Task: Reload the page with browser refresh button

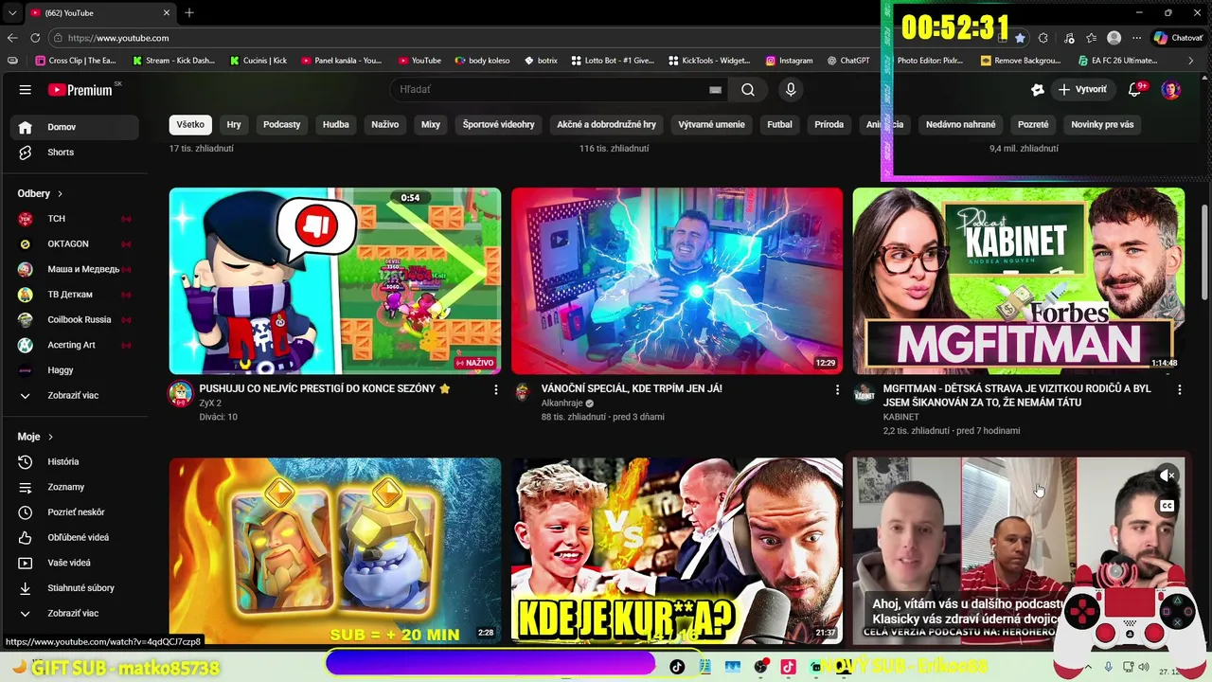Action: tap(35, 38)
